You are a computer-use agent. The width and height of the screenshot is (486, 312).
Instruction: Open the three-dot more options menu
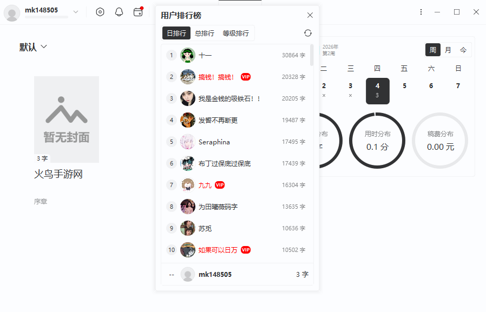(421, 12)
